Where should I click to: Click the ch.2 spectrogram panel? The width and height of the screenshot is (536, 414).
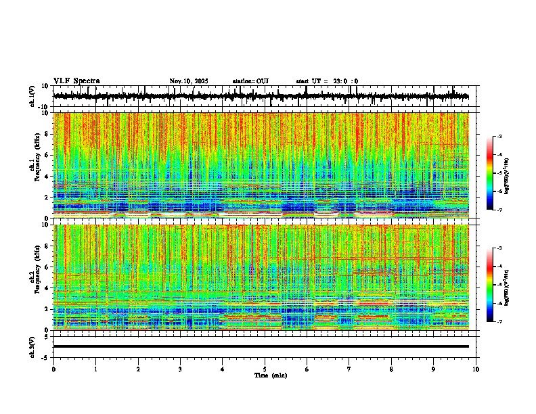point(266,277)
